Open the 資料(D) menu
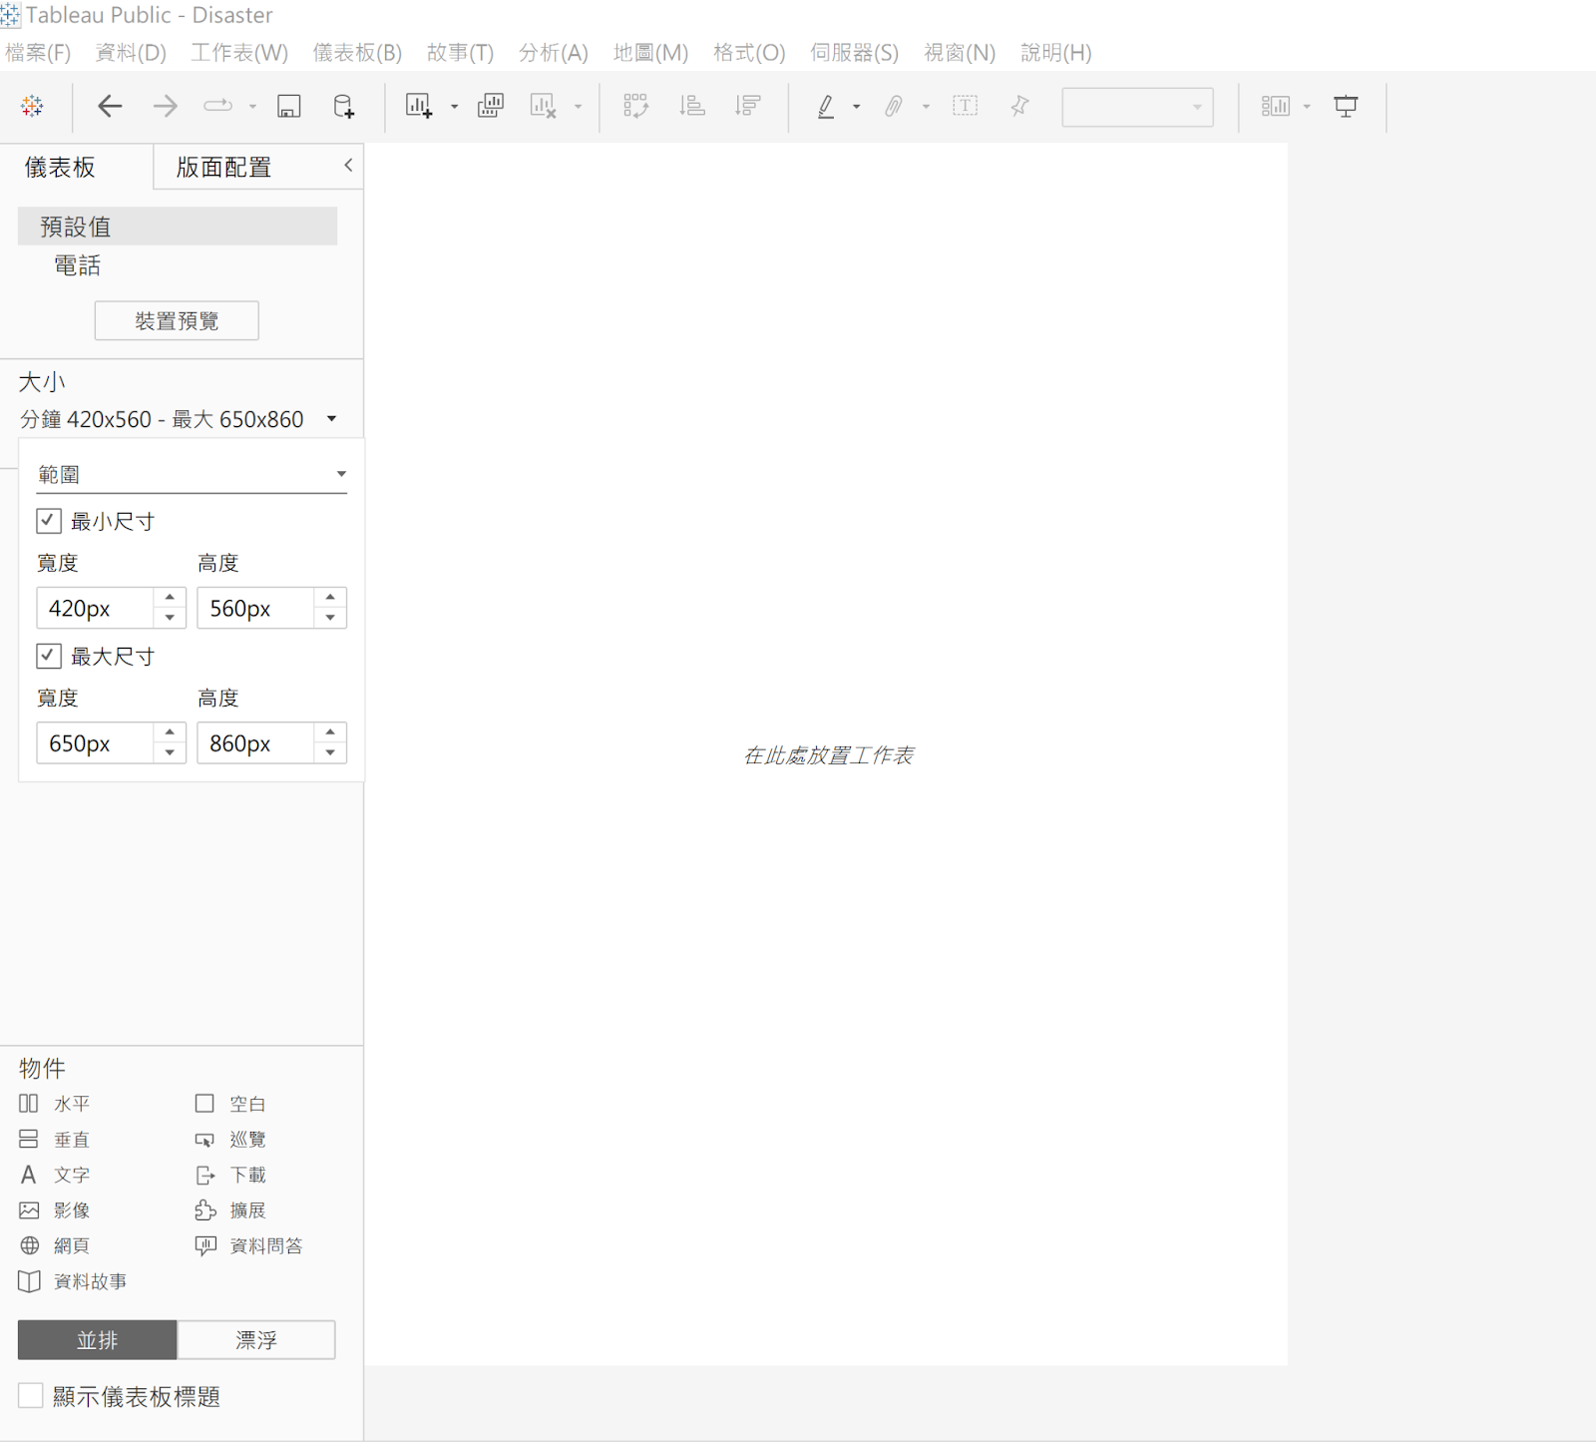The width and height of the screenshot is (1596, 1442). [x=131, y=53]
